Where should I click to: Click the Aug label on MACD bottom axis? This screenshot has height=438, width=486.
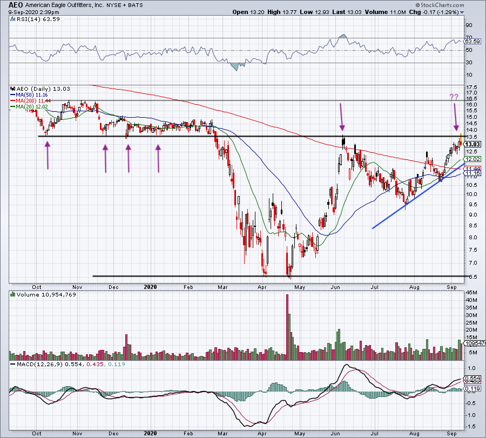[x=414, y=433]
